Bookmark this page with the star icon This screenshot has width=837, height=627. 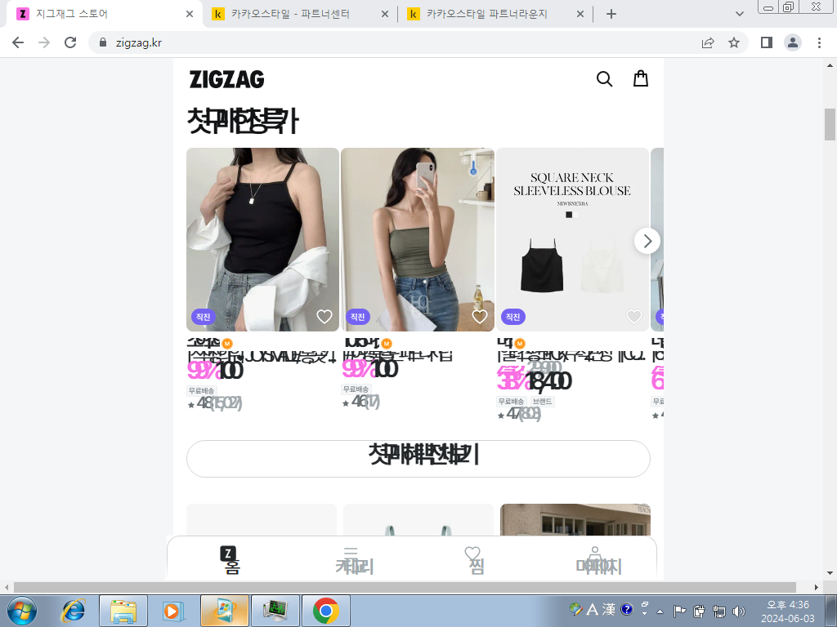734,42
